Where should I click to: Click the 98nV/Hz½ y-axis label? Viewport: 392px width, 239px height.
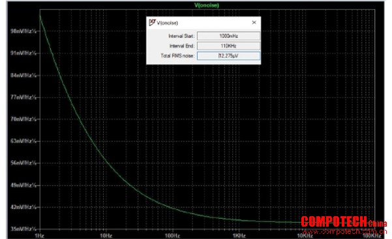click(x=23, y=31)
